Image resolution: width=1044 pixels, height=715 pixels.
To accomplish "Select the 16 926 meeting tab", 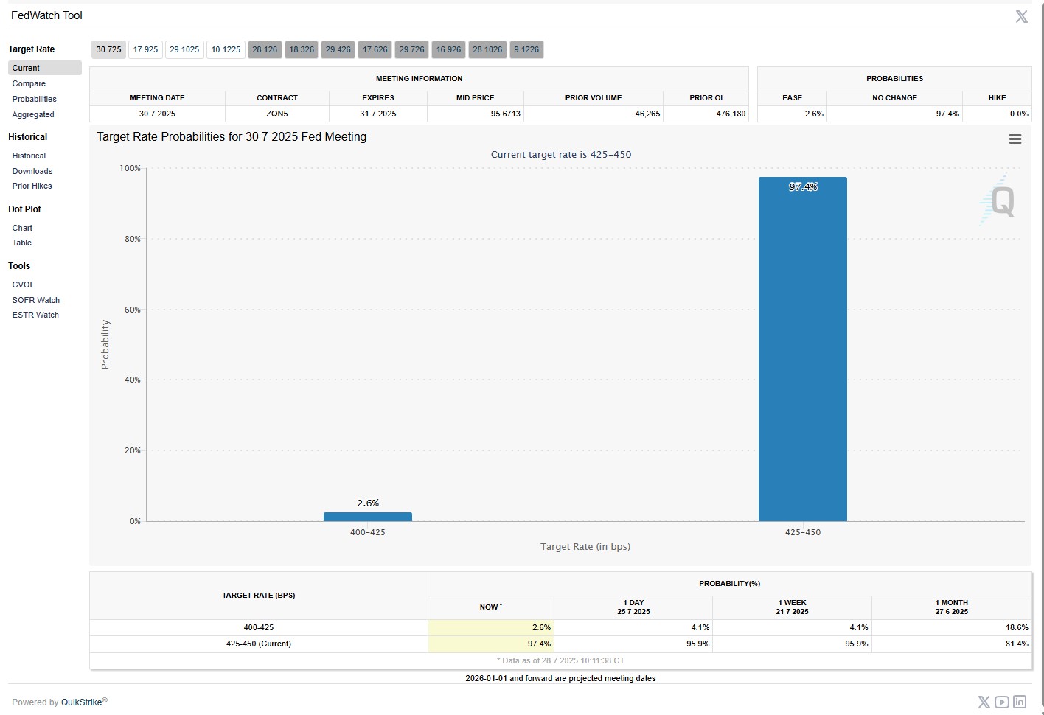I will coord(448,49).
